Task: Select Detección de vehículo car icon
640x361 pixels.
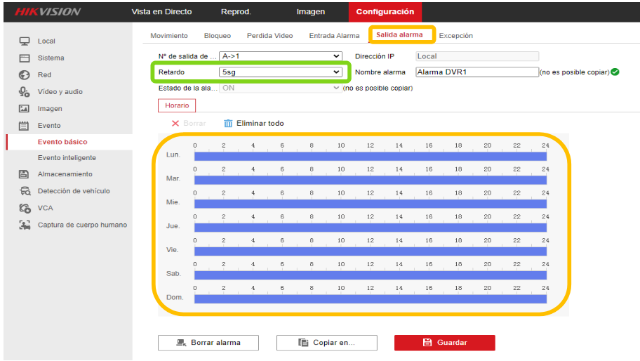Action: [25, 191]
